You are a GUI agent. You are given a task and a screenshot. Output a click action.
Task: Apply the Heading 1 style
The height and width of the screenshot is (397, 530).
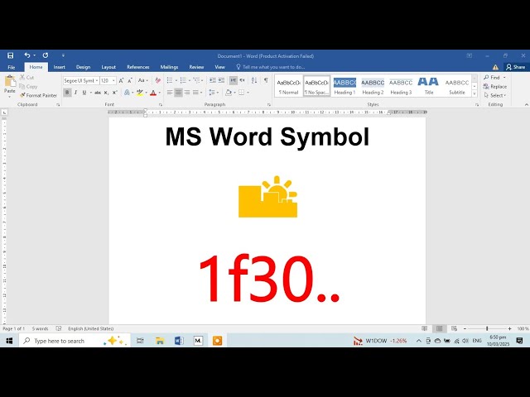click(x=344, y=86)
